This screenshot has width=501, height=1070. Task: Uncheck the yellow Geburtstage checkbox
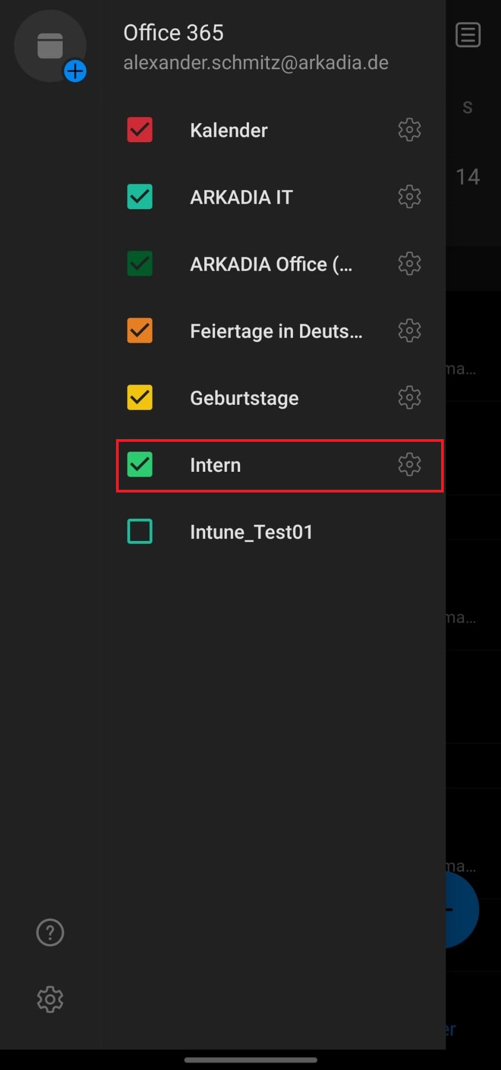(140, 398)
